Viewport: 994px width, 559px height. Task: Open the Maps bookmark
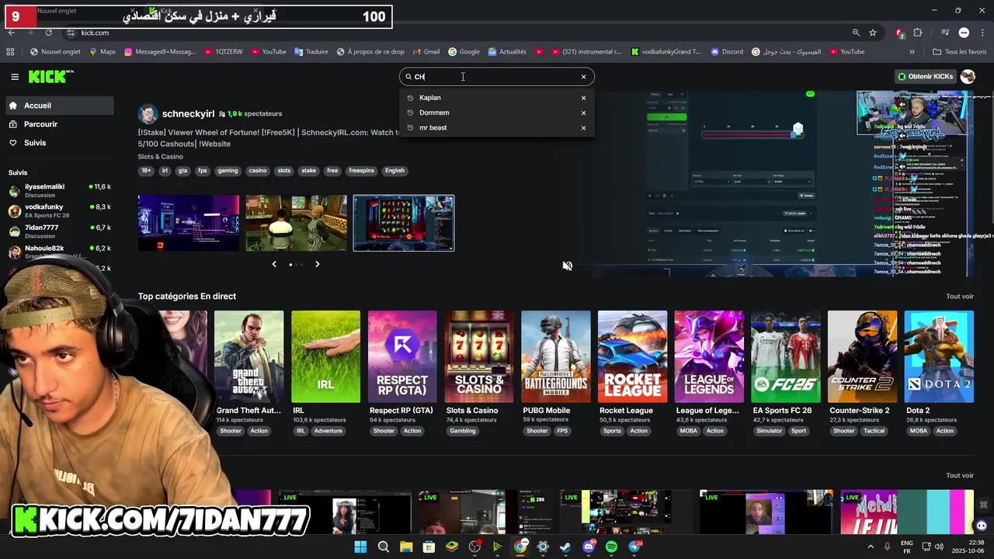pyautogui.click(x=102, y=52)
